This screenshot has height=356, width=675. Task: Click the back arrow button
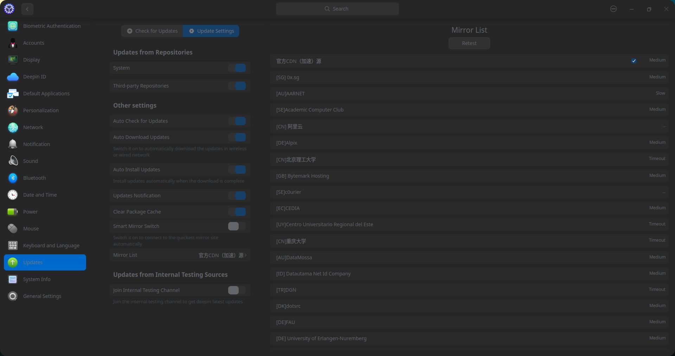(27, 9)
